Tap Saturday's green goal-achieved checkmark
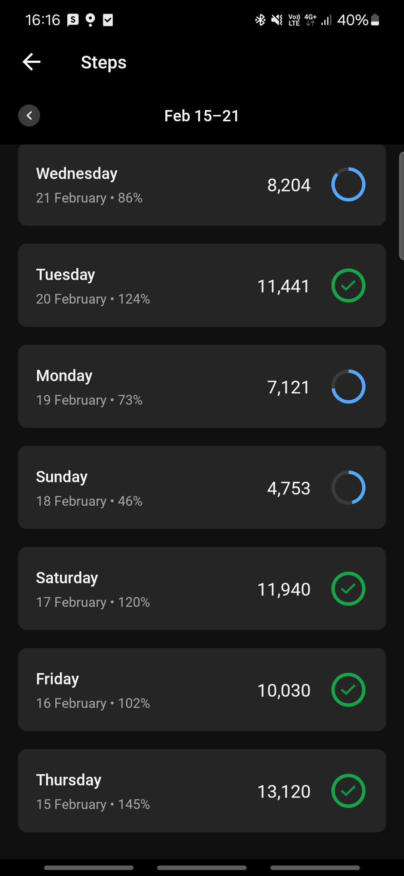 coord(348,589)
